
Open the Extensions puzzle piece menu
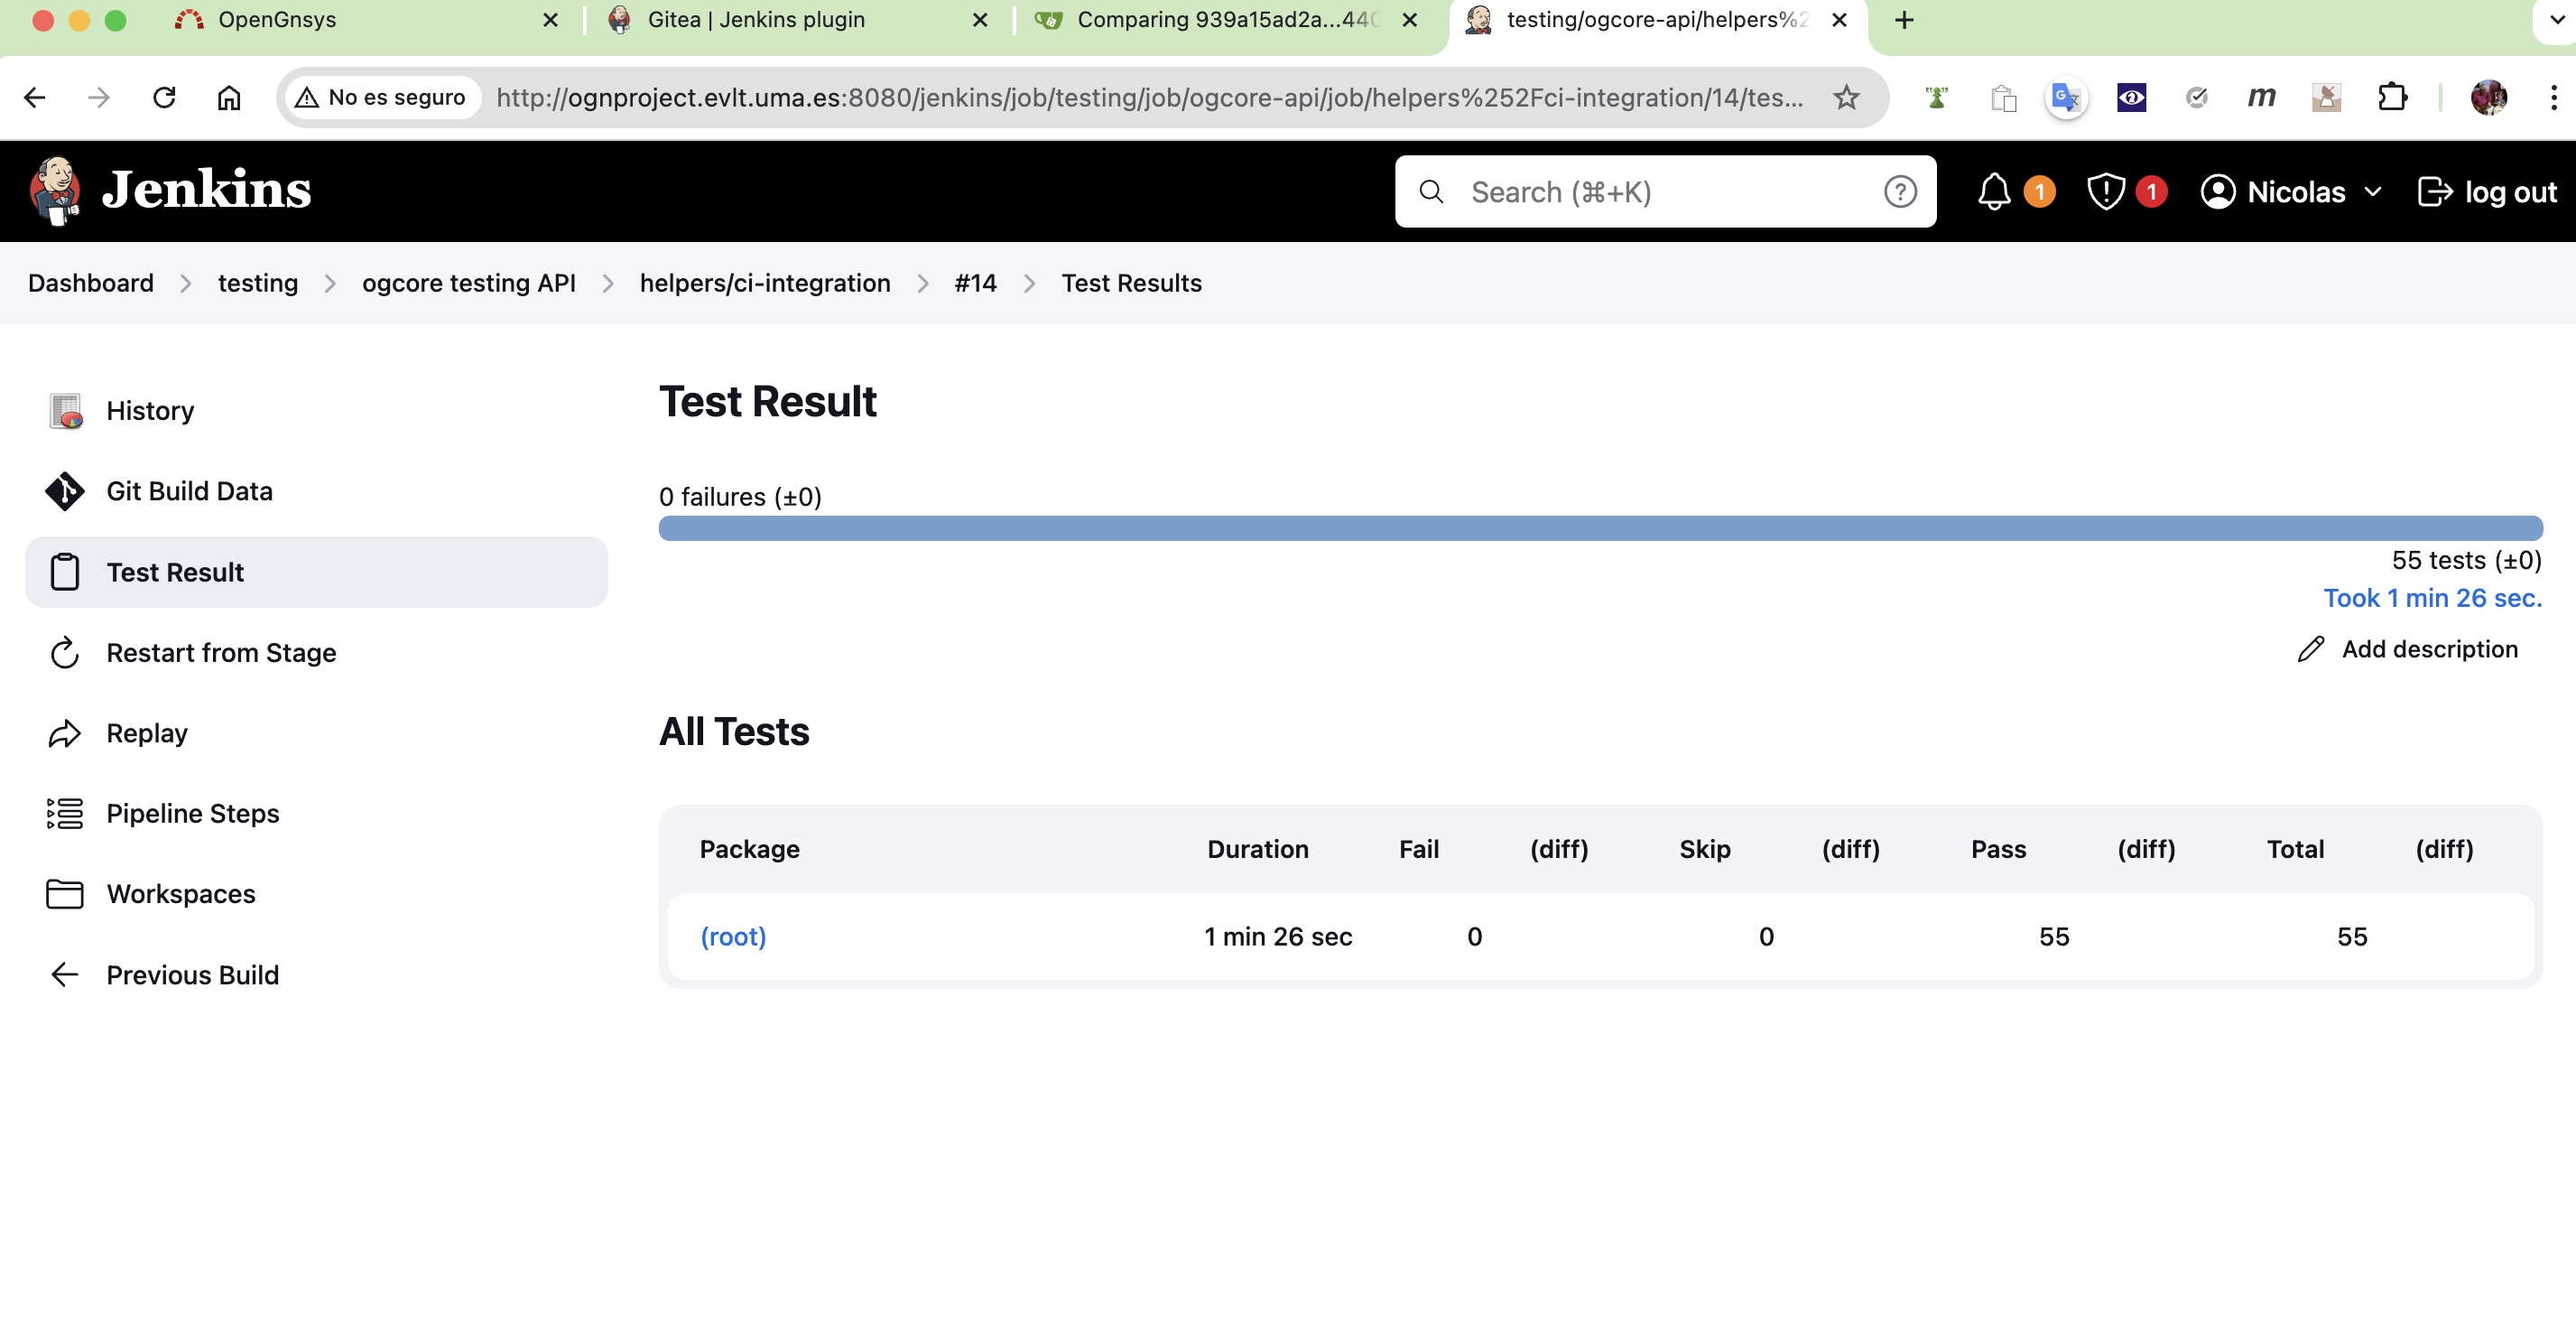[x=2392, y=98]
